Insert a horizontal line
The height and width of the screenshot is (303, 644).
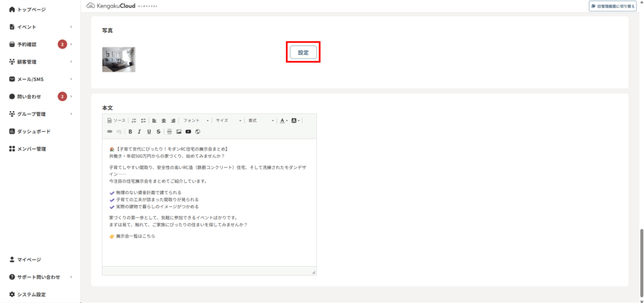[169, 132]
